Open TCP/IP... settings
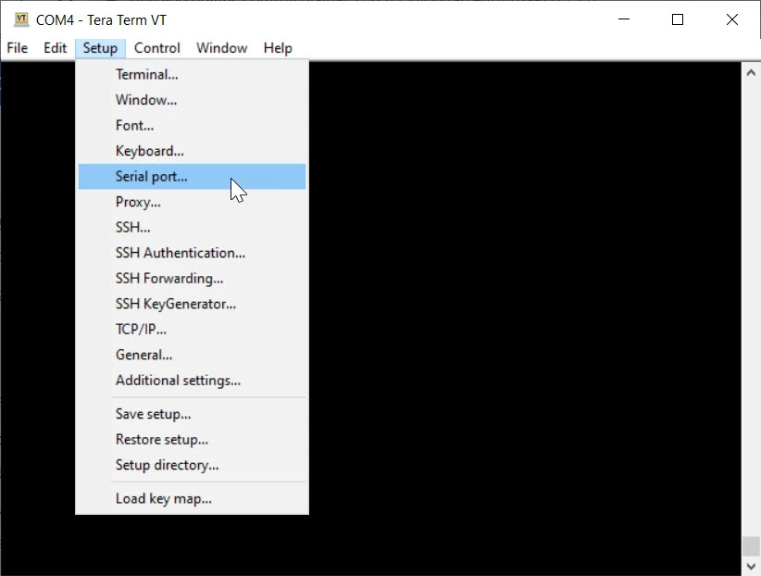Screen dimensions: 761x576 141,329
